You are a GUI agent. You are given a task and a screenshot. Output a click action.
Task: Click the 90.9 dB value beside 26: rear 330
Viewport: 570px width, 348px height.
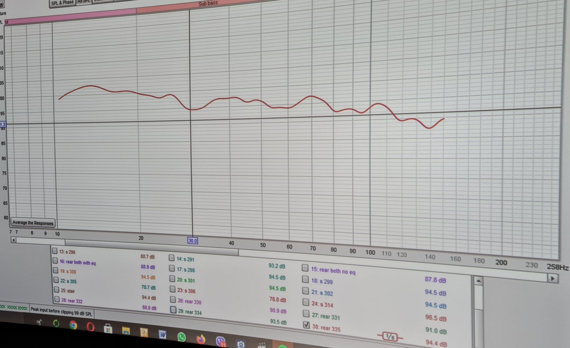point(278,311)
